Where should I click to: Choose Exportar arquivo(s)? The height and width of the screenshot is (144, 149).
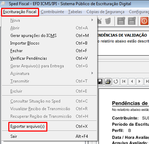(49, 126)
